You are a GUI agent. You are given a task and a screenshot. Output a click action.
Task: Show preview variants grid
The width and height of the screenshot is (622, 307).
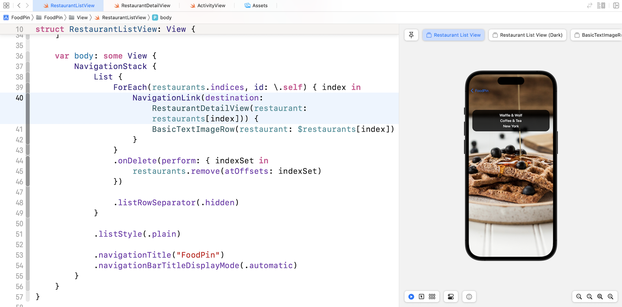(432, 297)
